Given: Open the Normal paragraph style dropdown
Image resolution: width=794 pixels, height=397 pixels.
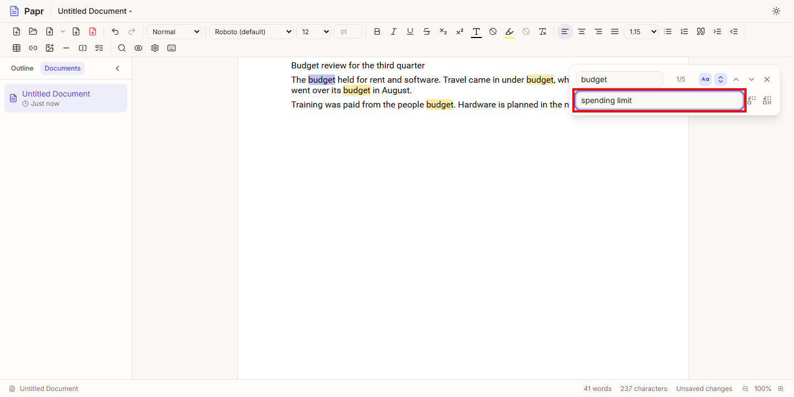Looking at the screenshot, I should (x=175, y=31).
